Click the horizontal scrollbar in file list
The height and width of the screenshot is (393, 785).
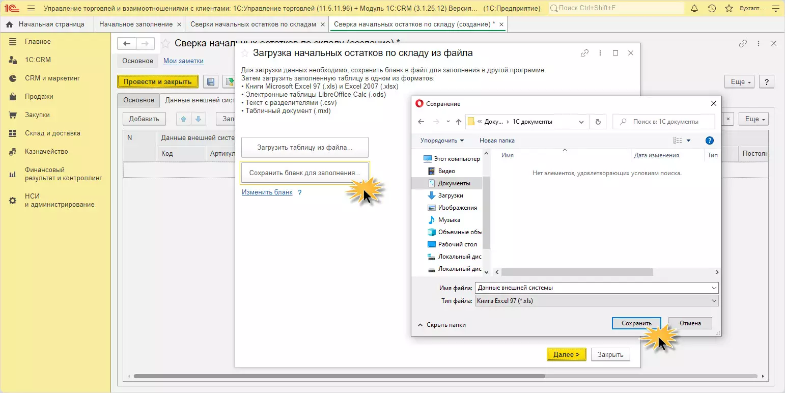(578, 272)
